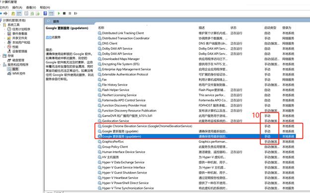Select 服务和应用程序 in the tree
This screenshot has height=193, width=310.
point(18,65)
